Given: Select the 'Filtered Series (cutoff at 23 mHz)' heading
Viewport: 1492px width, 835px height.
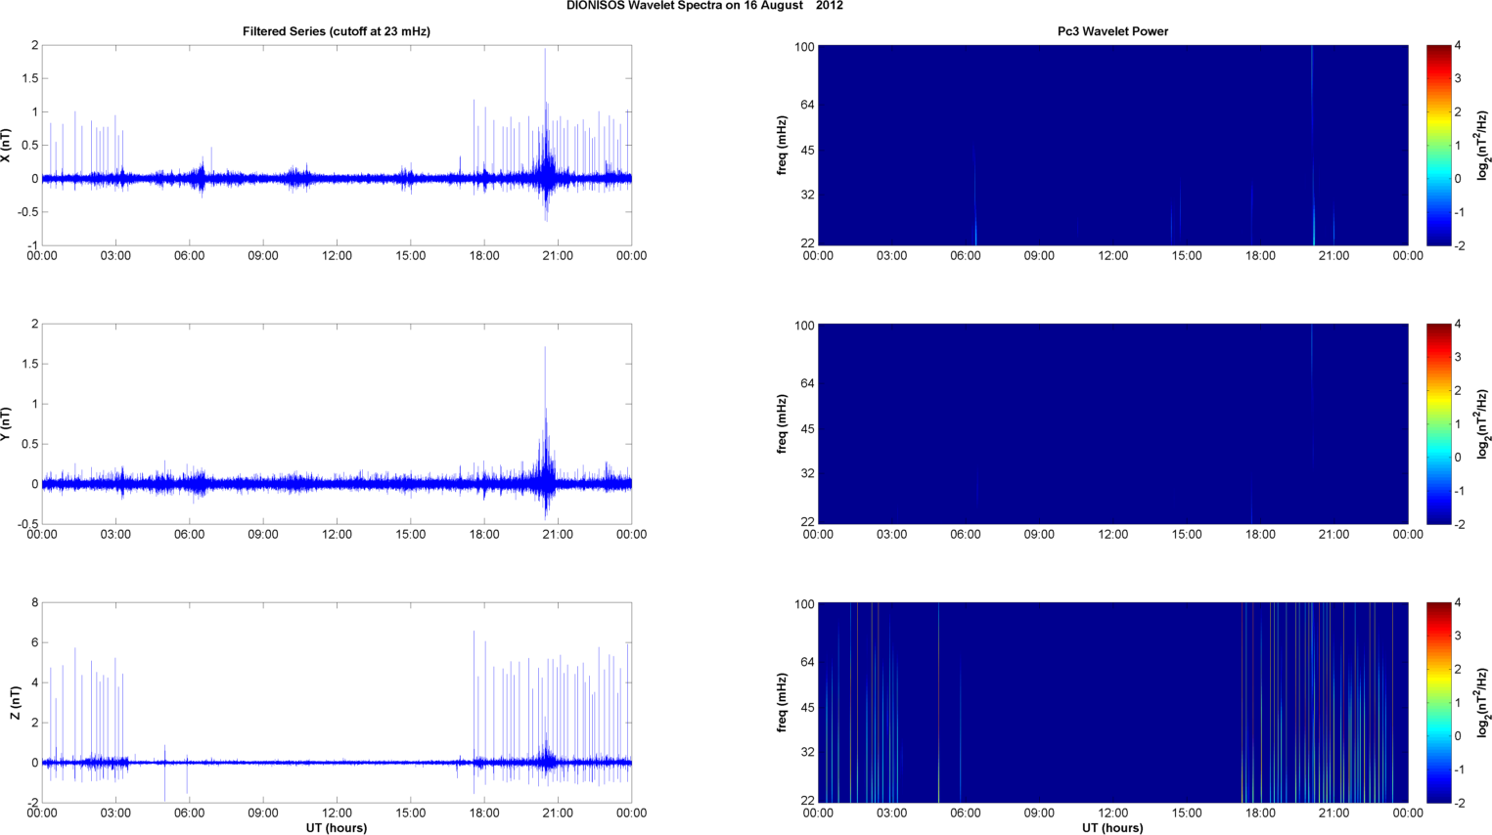Looking at the screenshot, I should pyautogui.click(x=337, y=31).
